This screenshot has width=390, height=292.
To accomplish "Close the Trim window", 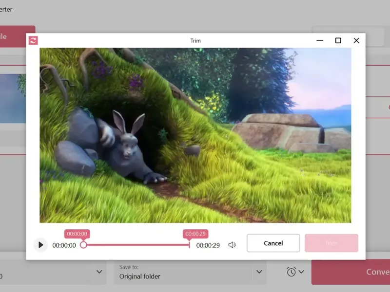I will (356, 40).
